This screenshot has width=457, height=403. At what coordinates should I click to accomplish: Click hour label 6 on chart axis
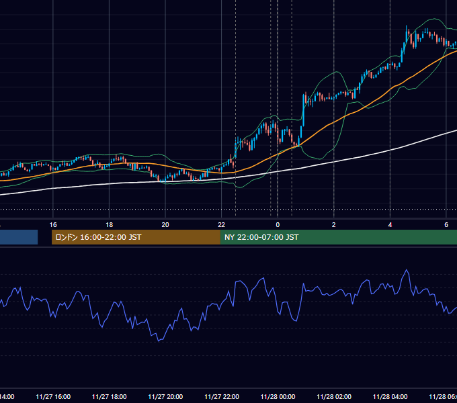[x=446, y=225]
